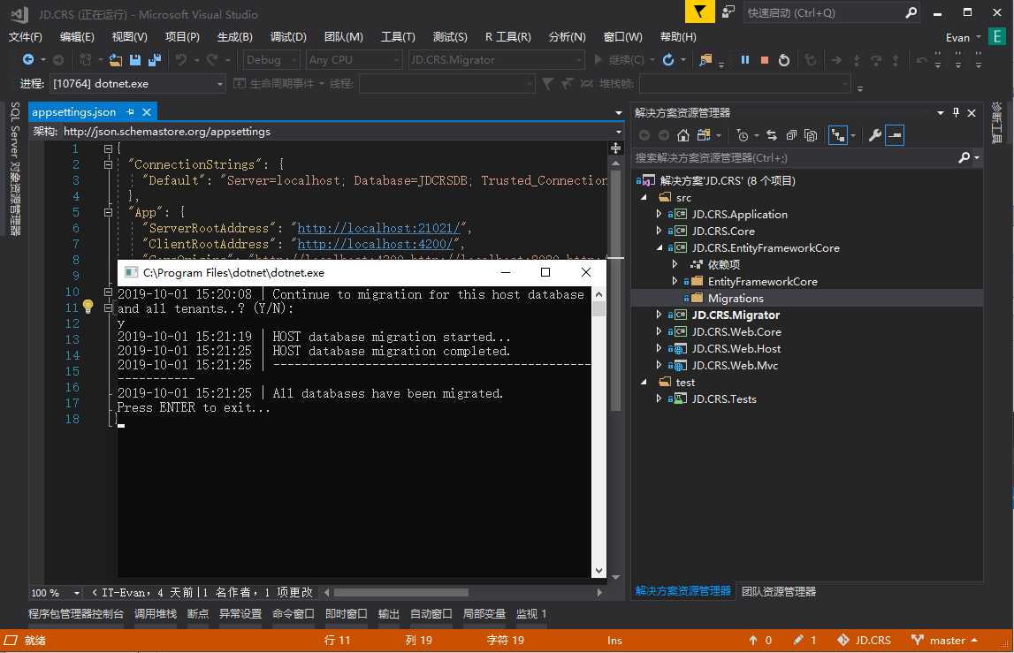Open the SQL Server 对象资源管理器 side tab
Screen dimensions: 1014x653
coord(15,170)
